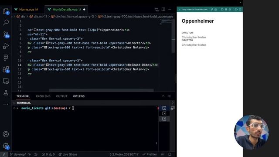Maximize the panel with up chevron
This screenshot has width=279, height=157.
click(x=163, y=96)
